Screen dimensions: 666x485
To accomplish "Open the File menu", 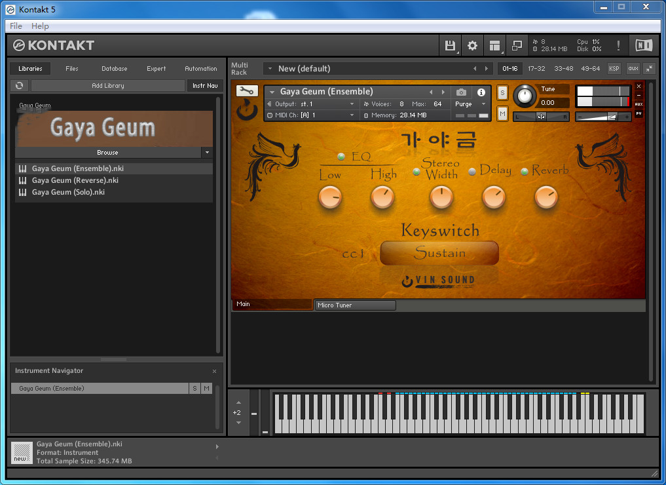I will [x=16, y=26].
